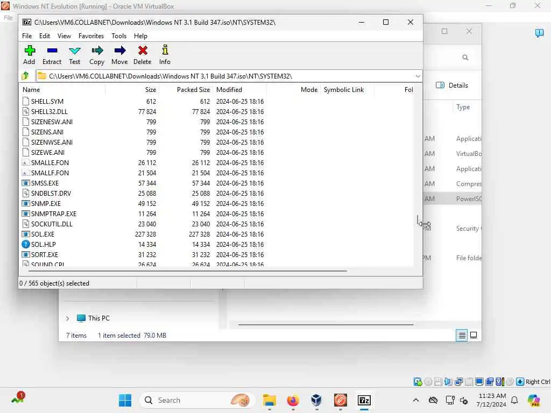Switch to 7-Zip taskbar icon

[x=364, y=400]
